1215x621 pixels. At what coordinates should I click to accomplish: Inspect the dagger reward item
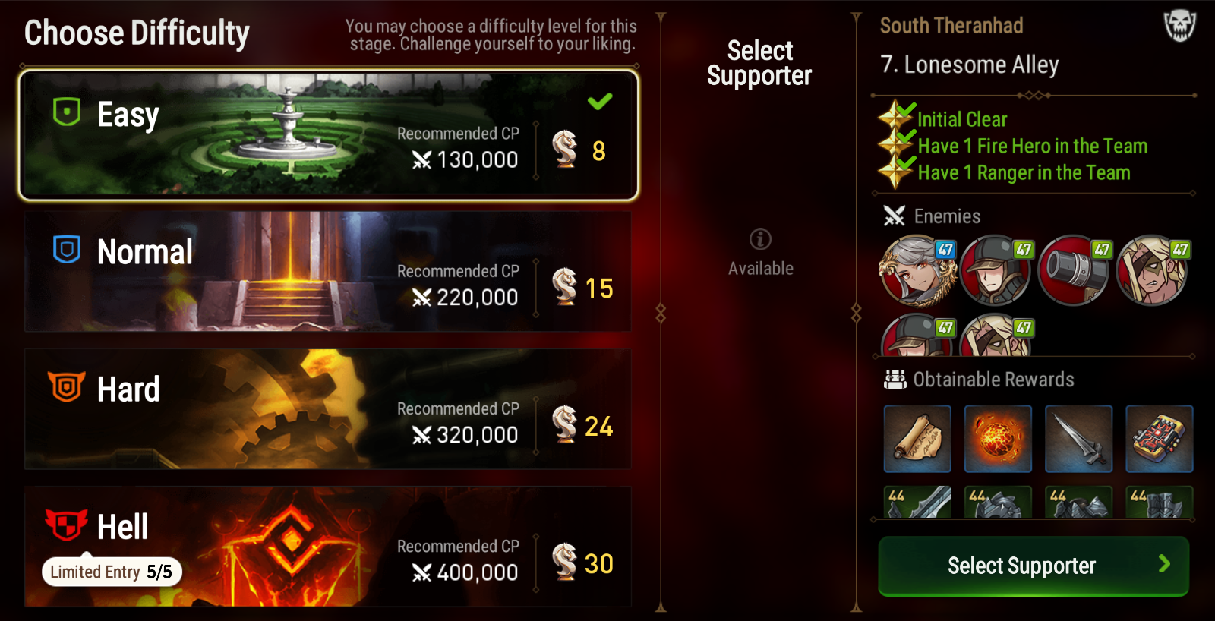click(1078, 439)
